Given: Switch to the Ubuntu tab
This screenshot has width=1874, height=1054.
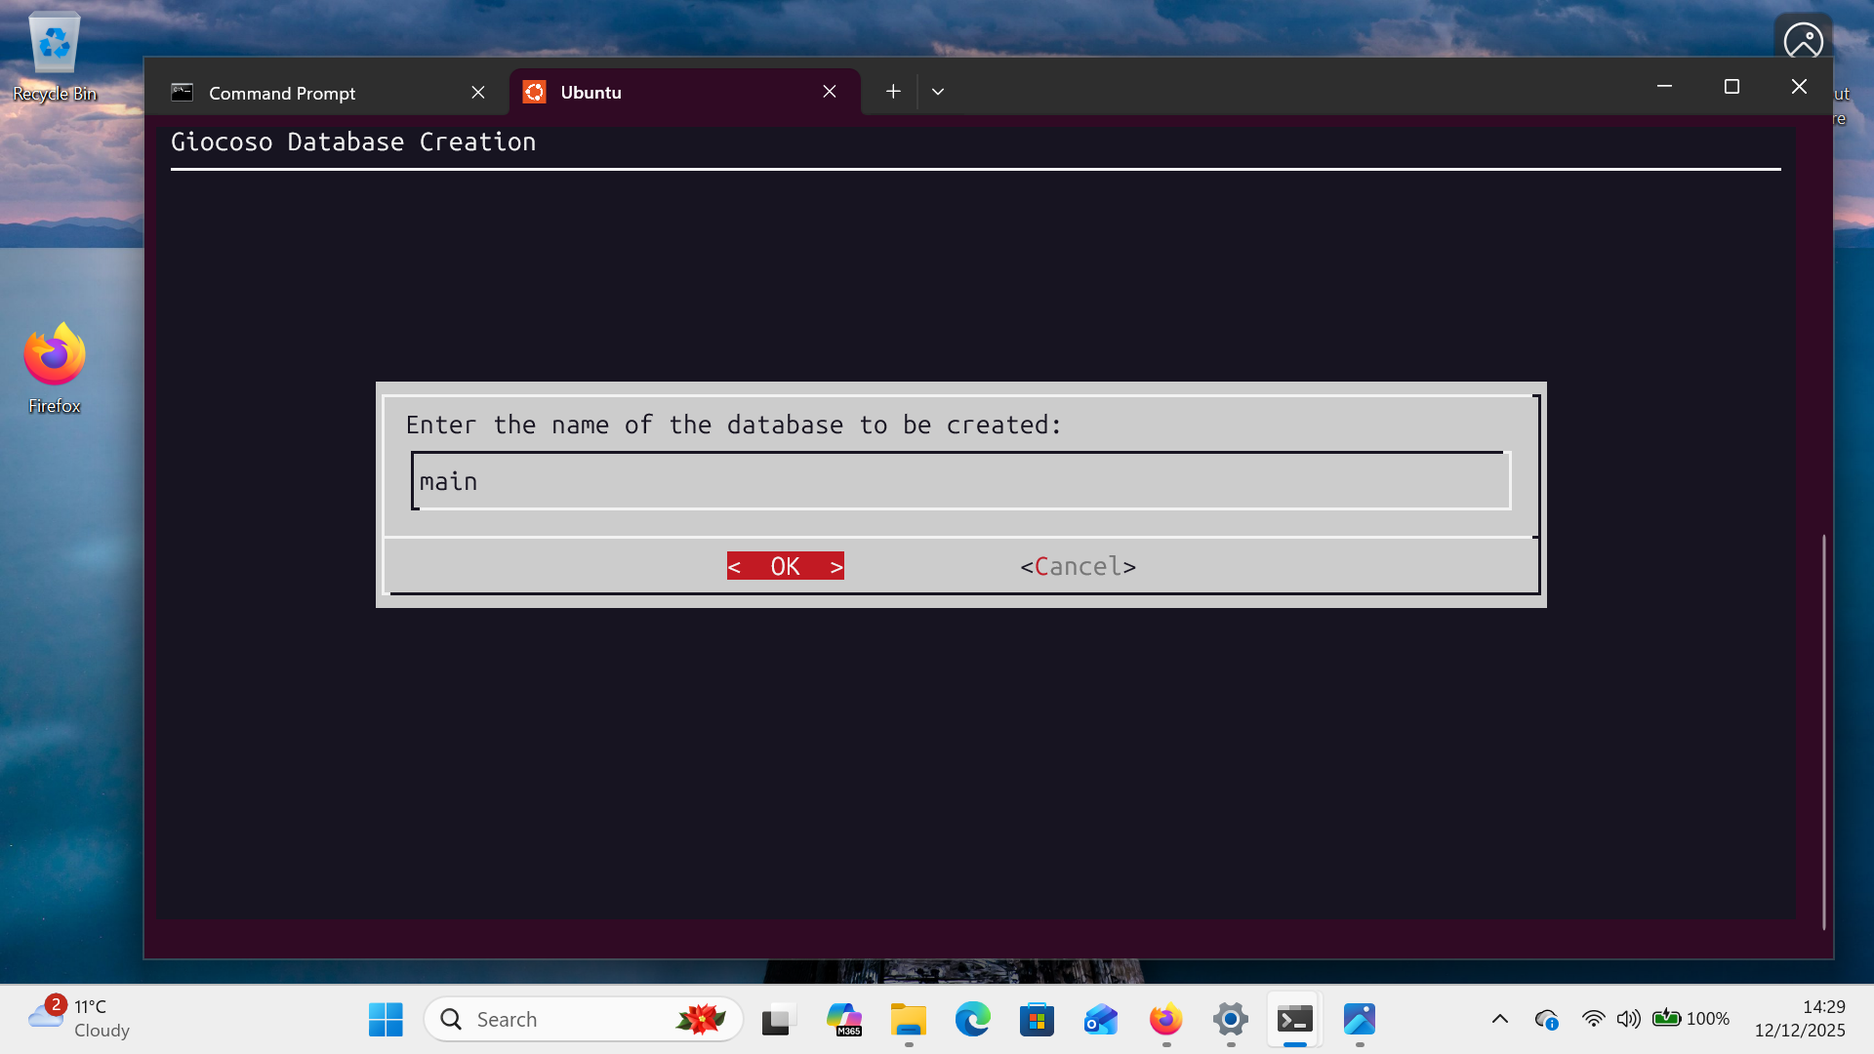Looking at the screenshot, I should click(x=590, y=92).
